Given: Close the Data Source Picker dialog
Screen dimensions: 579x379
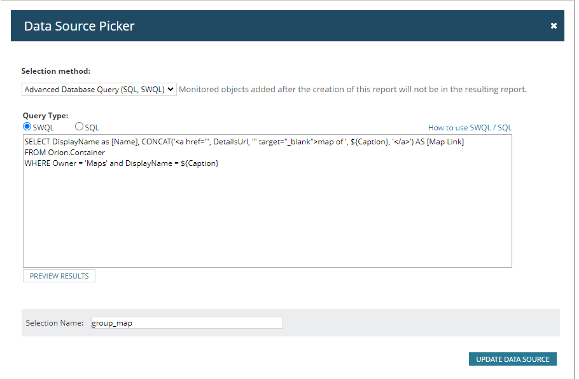Looking at the screenshot, I should (554, 26).
